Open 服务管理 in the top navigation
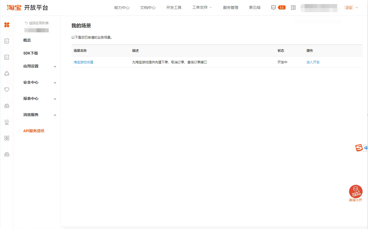The width and height of the screenshot is (368, 229). 231,8
